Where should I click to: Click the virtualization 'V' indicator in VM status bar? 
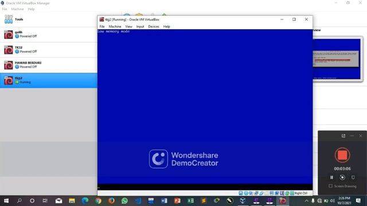pyautogui.click(x=282, y=193)
